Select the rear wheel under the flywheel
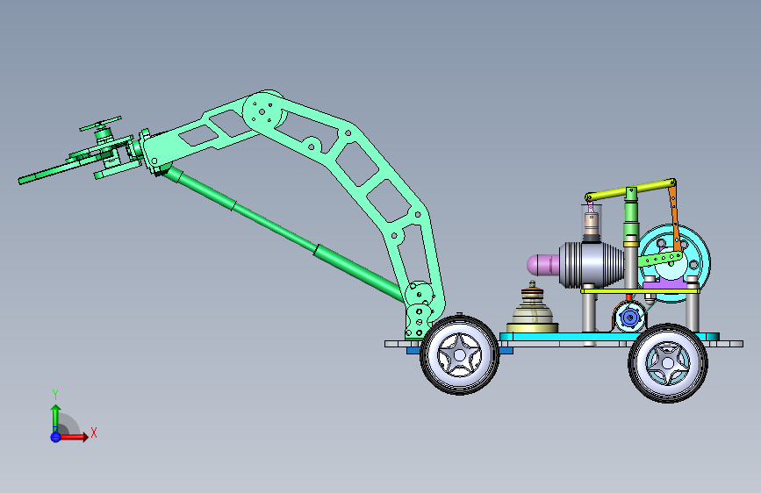The image size is (761, 493). pos(668,363)
